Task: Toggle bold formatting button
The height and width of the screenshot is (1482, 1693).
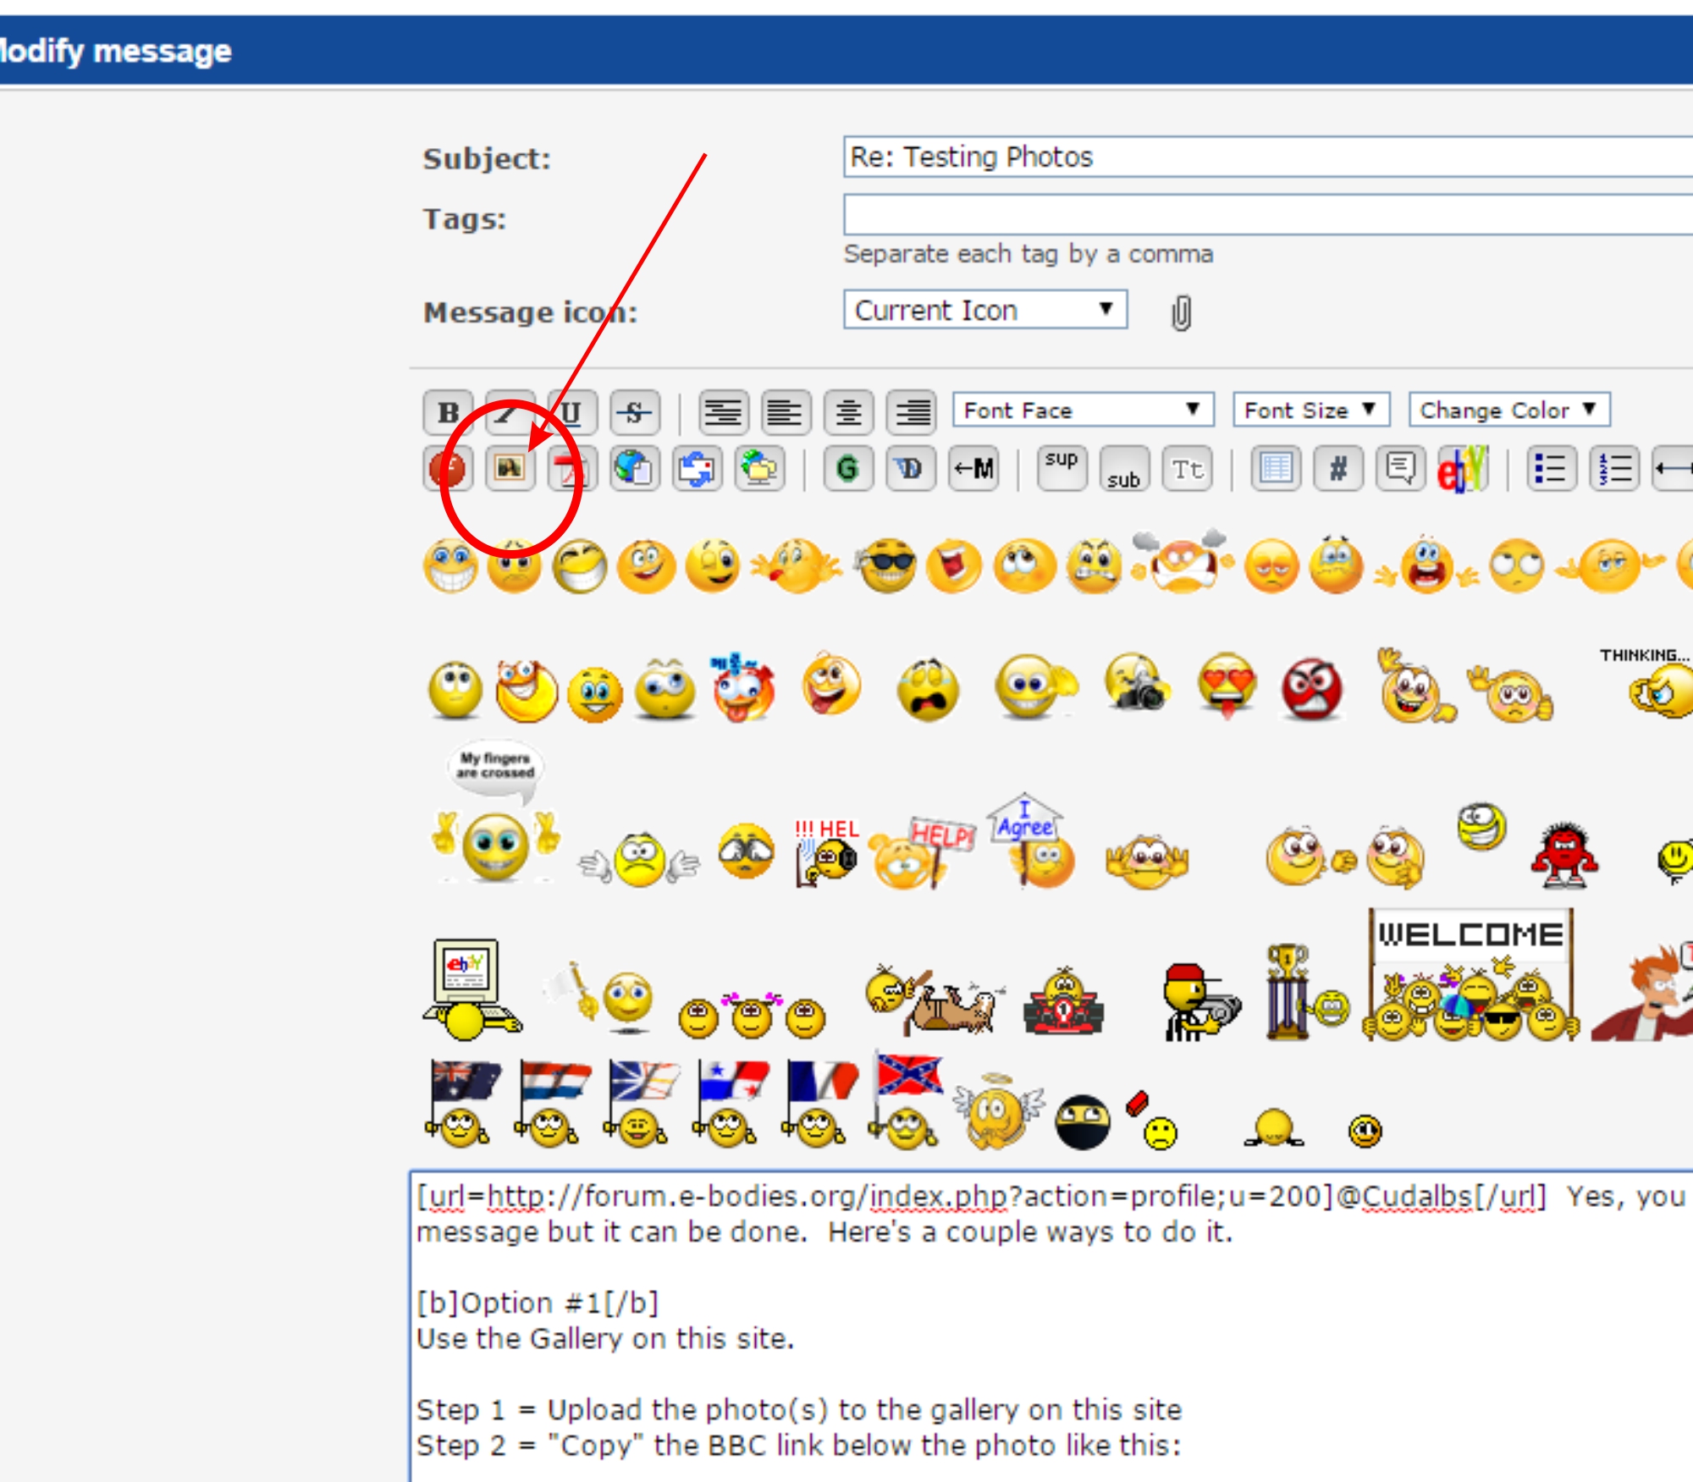Action: (x=448, y=413)
